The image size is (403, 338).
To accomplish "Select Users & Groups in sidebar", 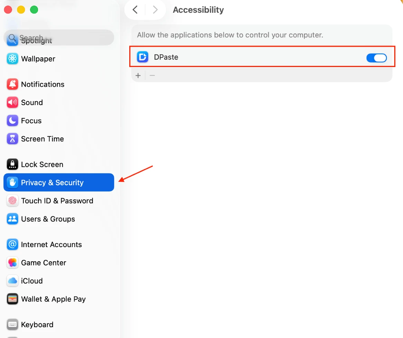I will point(48,219).
